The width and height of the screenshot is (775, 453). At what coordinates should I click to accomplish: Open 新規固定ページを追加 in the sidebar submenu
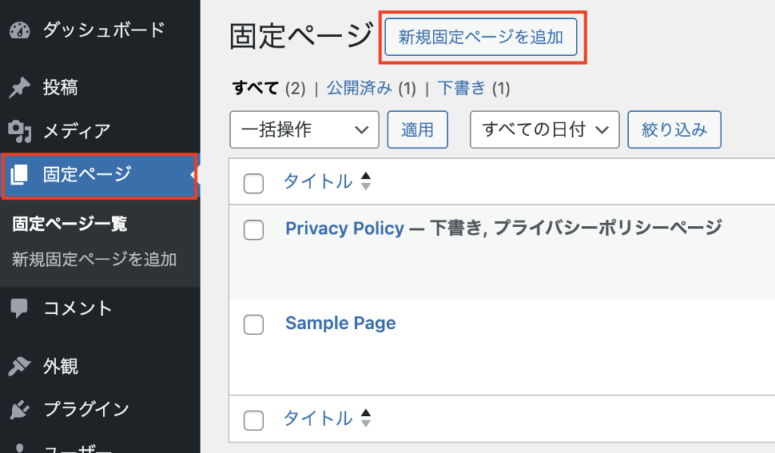click(95, 260)
